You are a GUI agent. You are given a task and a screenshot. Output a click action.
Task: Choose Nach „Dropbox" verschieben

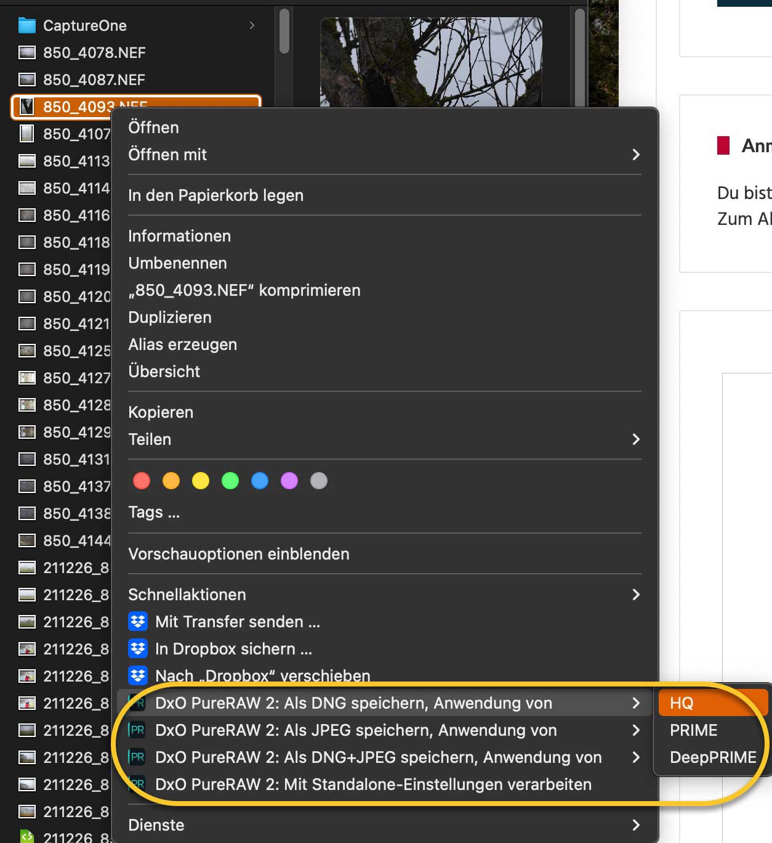(x=263, y=676)
